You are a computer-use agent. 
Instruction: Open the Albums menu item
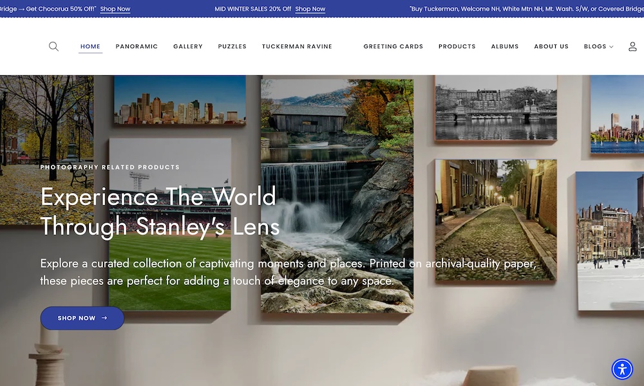click(505, 46)
